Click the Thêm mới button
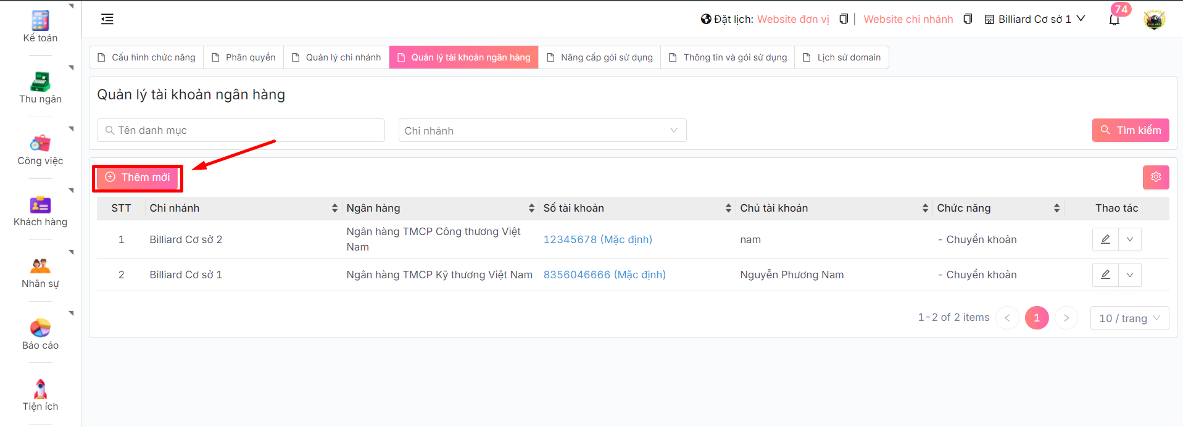This screenshot has height=427, width=1183. pos(138,178)
